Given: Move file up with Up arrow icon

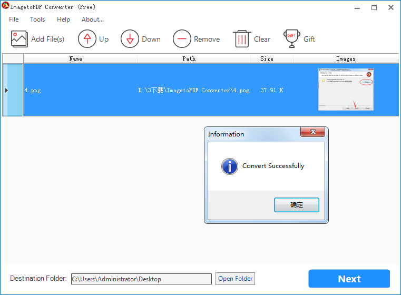Looking at the screenshot, I should point(87,39).
